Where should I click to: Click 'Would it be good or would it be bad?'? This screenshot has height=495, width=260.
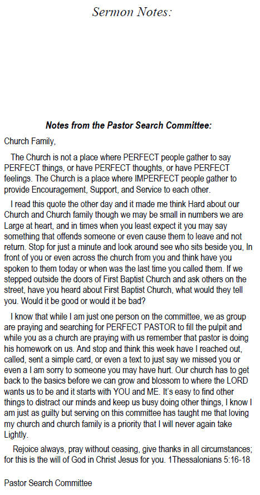click(83, 301)
